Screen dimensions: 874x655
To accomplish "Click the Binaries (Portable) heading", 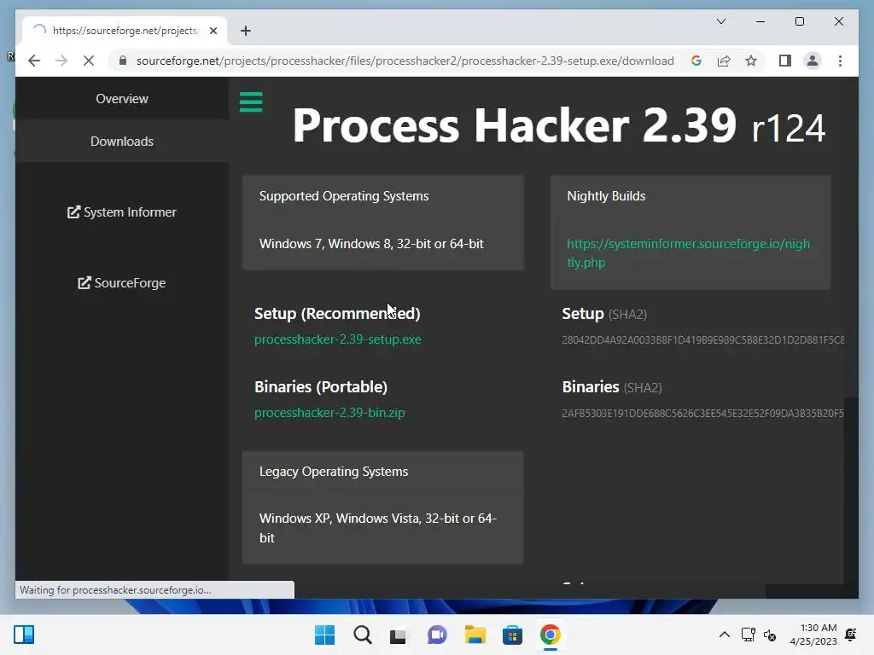I will point(321,386).
